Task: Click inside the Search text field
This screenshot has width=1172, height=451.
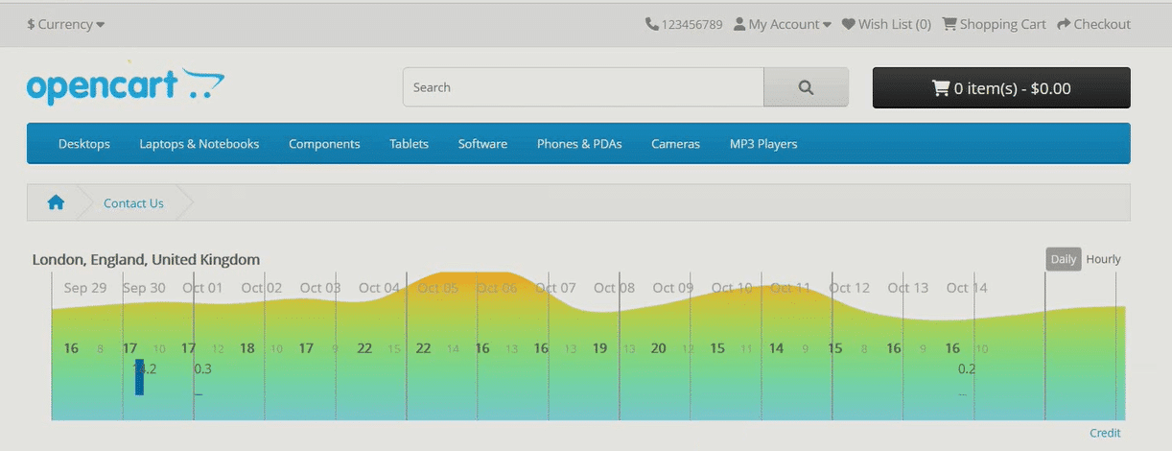Action: (x=583, y=87)
